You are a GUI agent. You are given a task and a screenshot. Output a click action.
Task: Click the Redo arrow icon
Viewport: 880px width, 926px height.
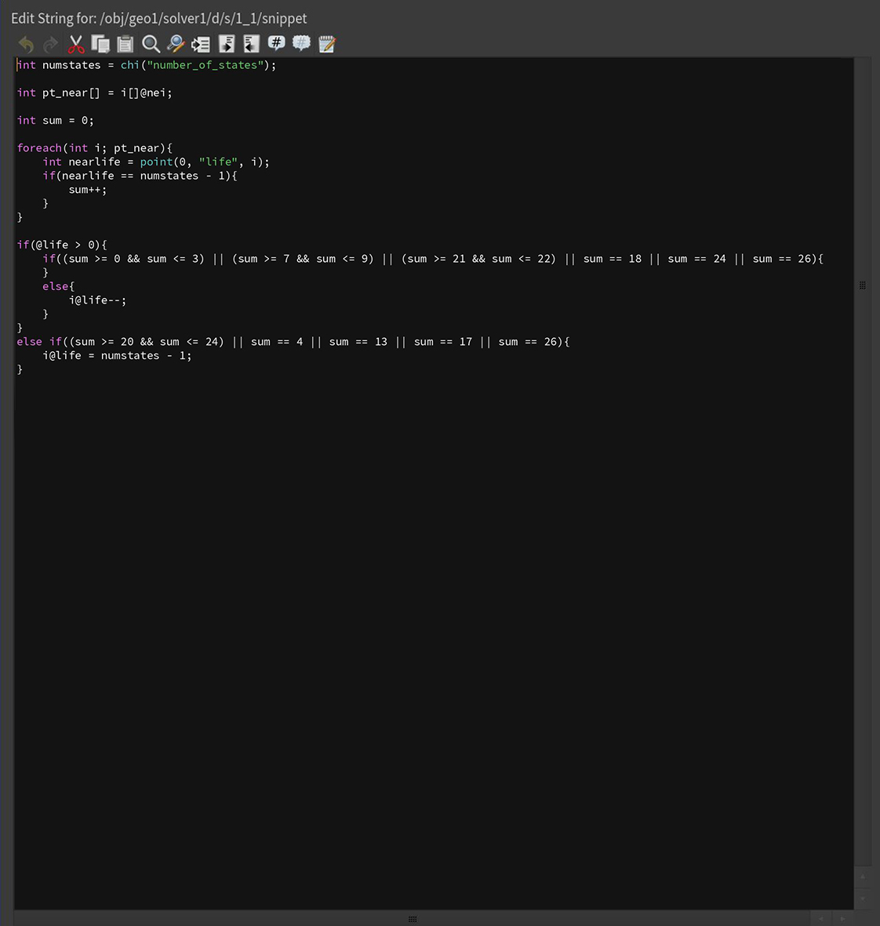51,44
